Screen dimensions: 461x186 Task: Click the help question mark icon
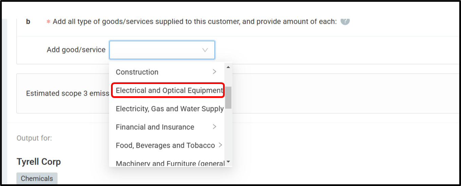[x=345, y=21]
